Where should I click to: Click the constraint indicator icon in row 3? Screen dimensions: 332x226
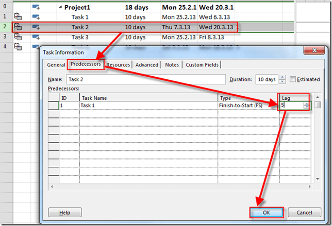click(x=18, y=37)
